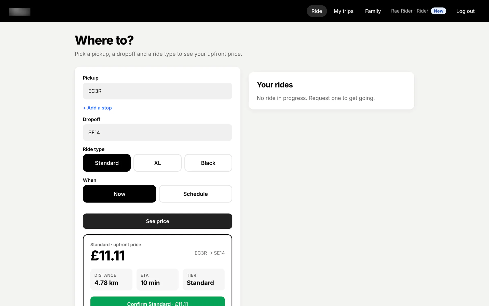489x306 pixels.
Task: Click the 'No ride in progress' message
Action: click(316, 98)
